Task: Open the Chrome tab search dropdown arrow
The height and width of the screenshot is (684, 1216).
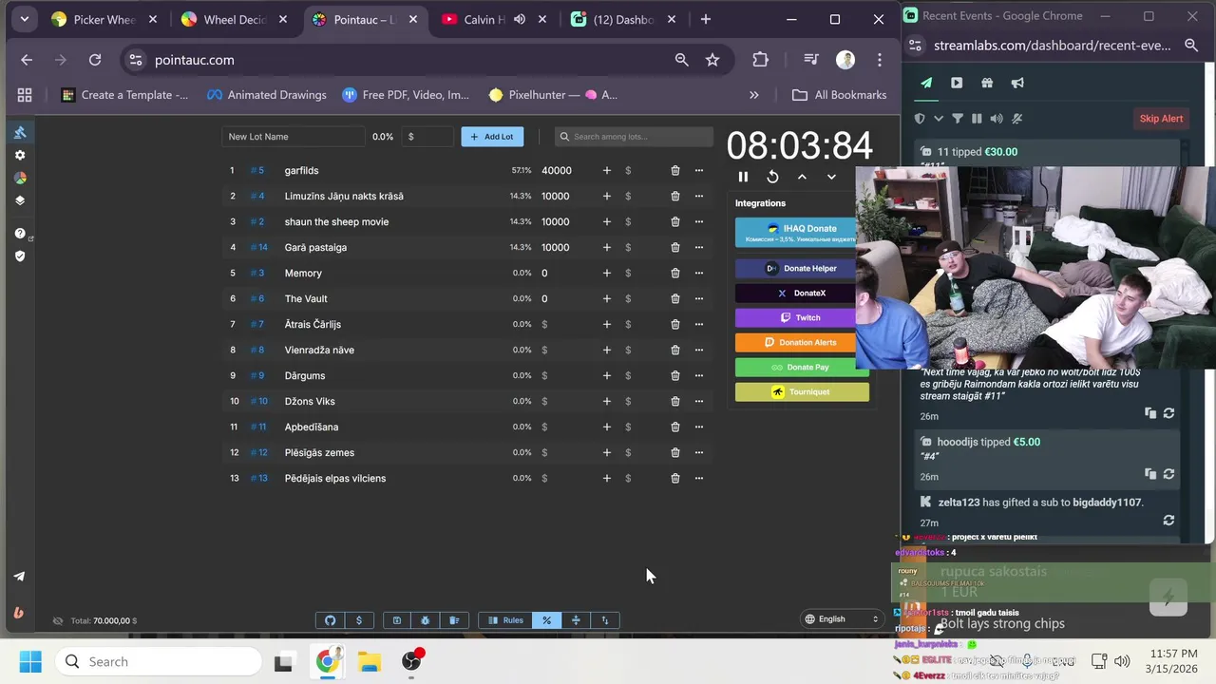Action: (x=24, y=19)
